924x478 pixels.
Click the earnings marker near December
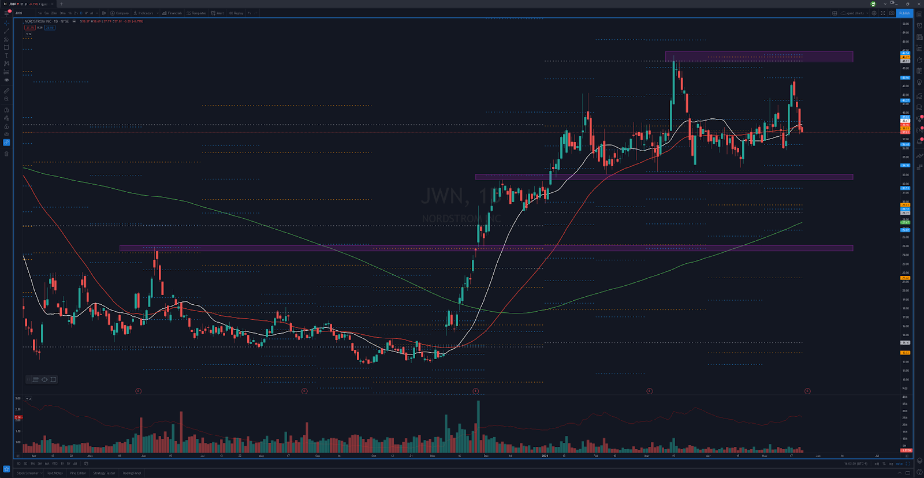(x=476, y=391)
